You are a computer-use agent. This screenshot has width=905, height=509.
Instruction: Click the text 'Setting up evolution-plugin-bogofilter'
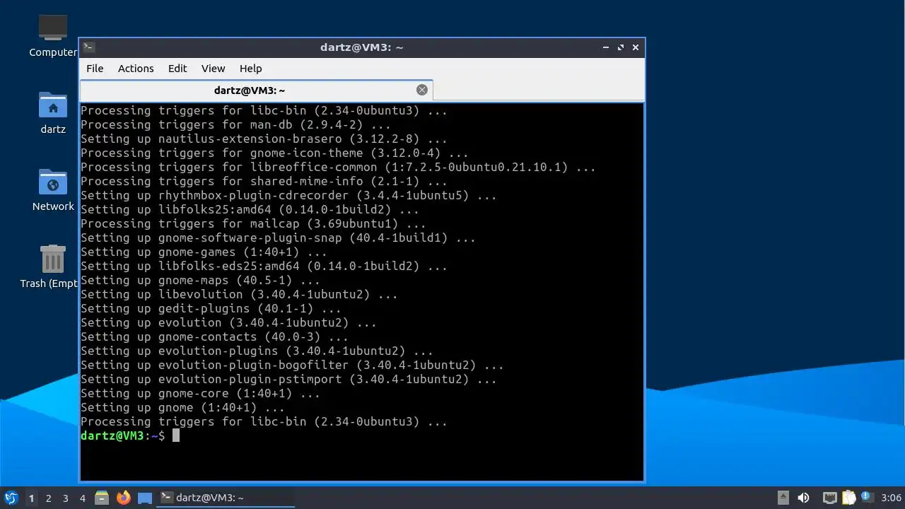coord(214,365)
